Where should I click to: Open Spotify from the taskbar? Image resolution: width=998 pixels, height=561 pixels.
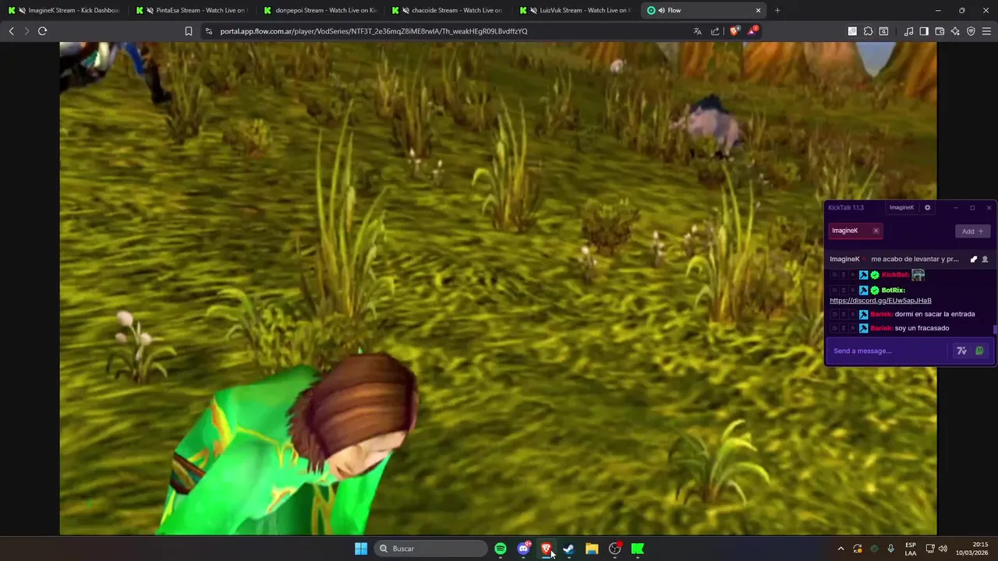[501, 549]
